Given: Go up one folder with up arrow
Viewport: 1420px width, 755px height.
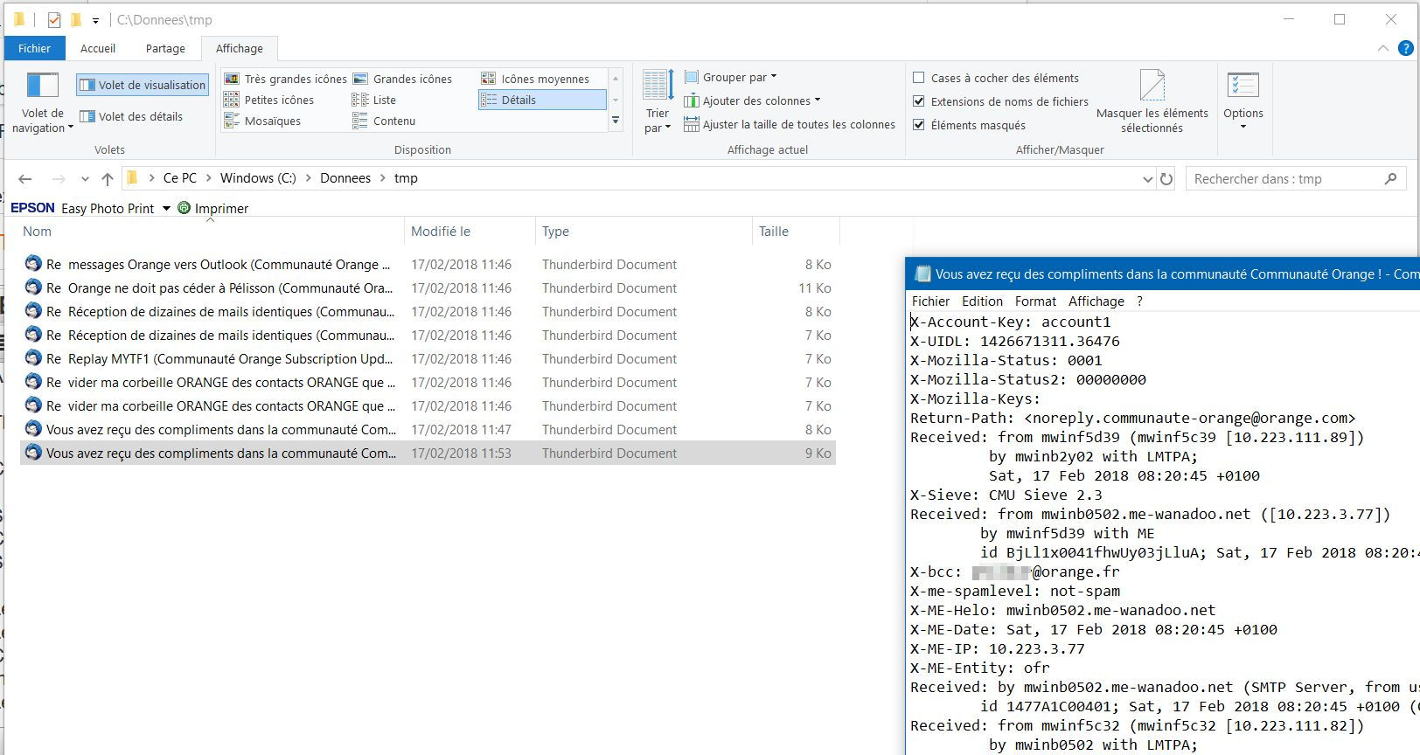Looking at the screenshot, I should tap(108, 179).
